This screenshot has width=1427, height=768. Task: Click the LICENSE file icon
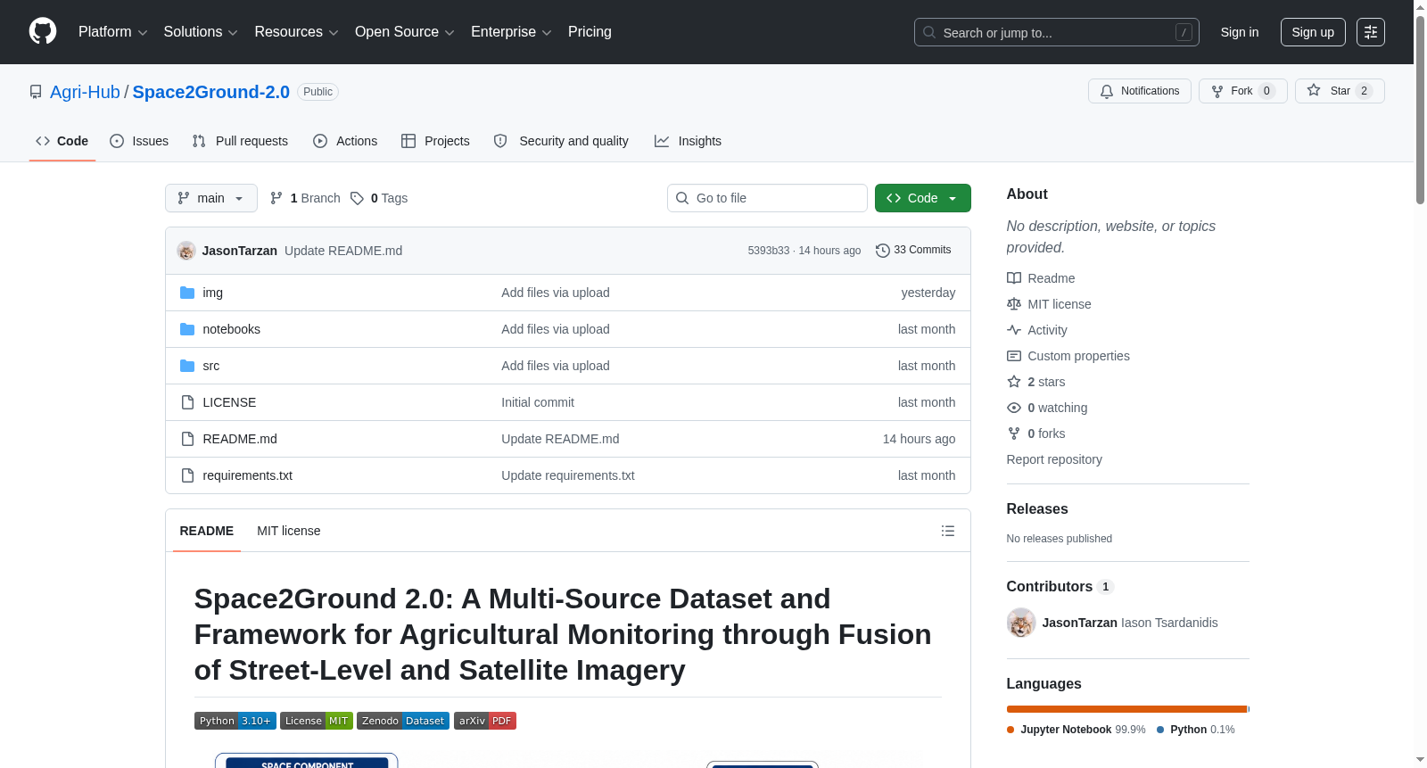point(187,402)
